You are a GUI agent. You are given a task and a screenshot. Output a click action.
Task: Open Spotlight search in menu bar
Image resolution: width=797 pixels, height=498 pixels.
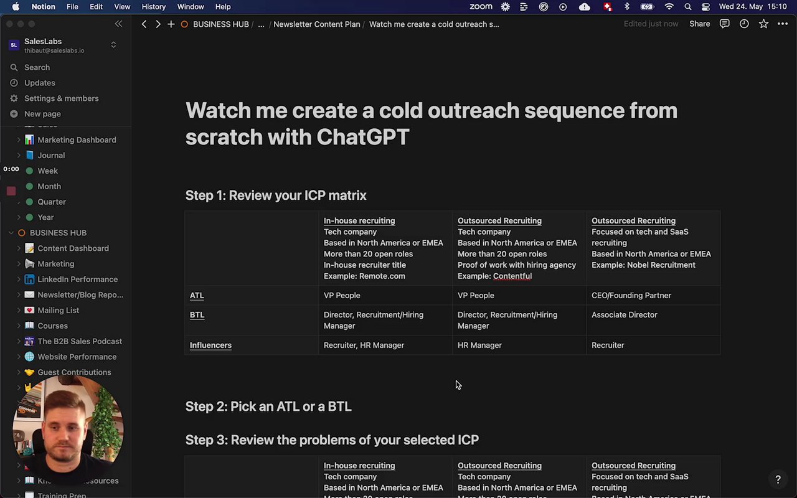pyautogui.click(x=688, y=7)
